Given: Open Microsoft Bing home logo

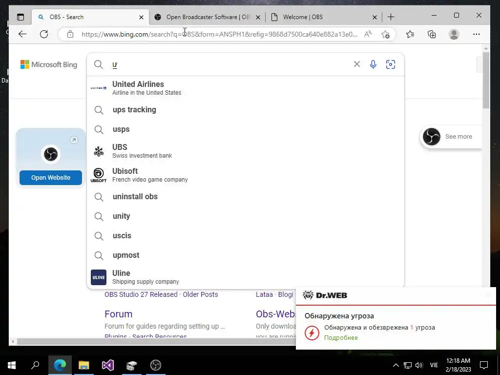Looking at the screenshot, I should click(x=49, y=64).
